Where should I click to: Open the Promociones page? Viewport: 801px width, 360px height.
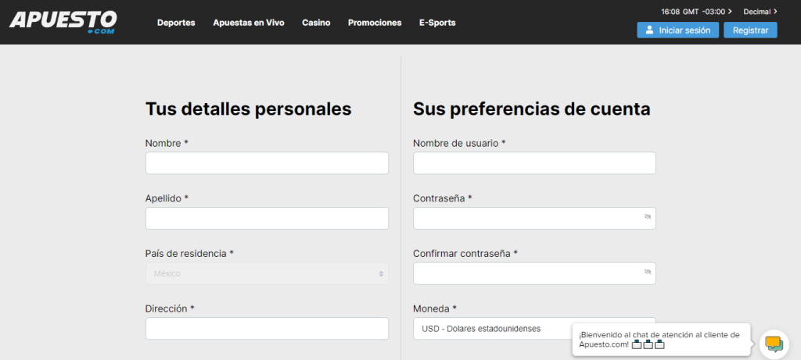[x=375, y=23]
